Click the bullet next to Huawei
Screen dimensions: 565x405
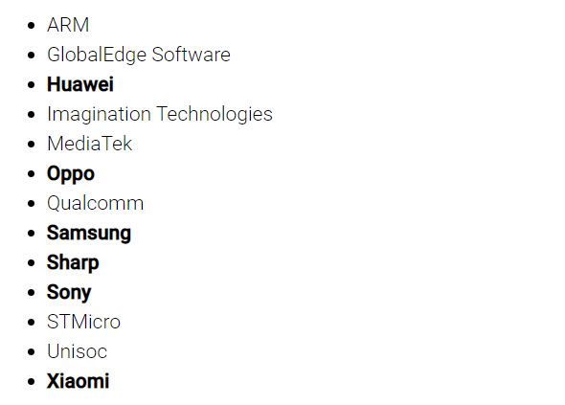pos(32,85)
